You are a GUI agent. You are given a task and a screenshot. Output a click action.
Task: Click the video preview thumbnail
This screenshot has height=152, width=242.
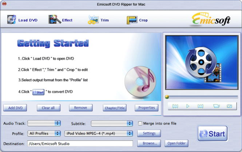click(202, 62)
